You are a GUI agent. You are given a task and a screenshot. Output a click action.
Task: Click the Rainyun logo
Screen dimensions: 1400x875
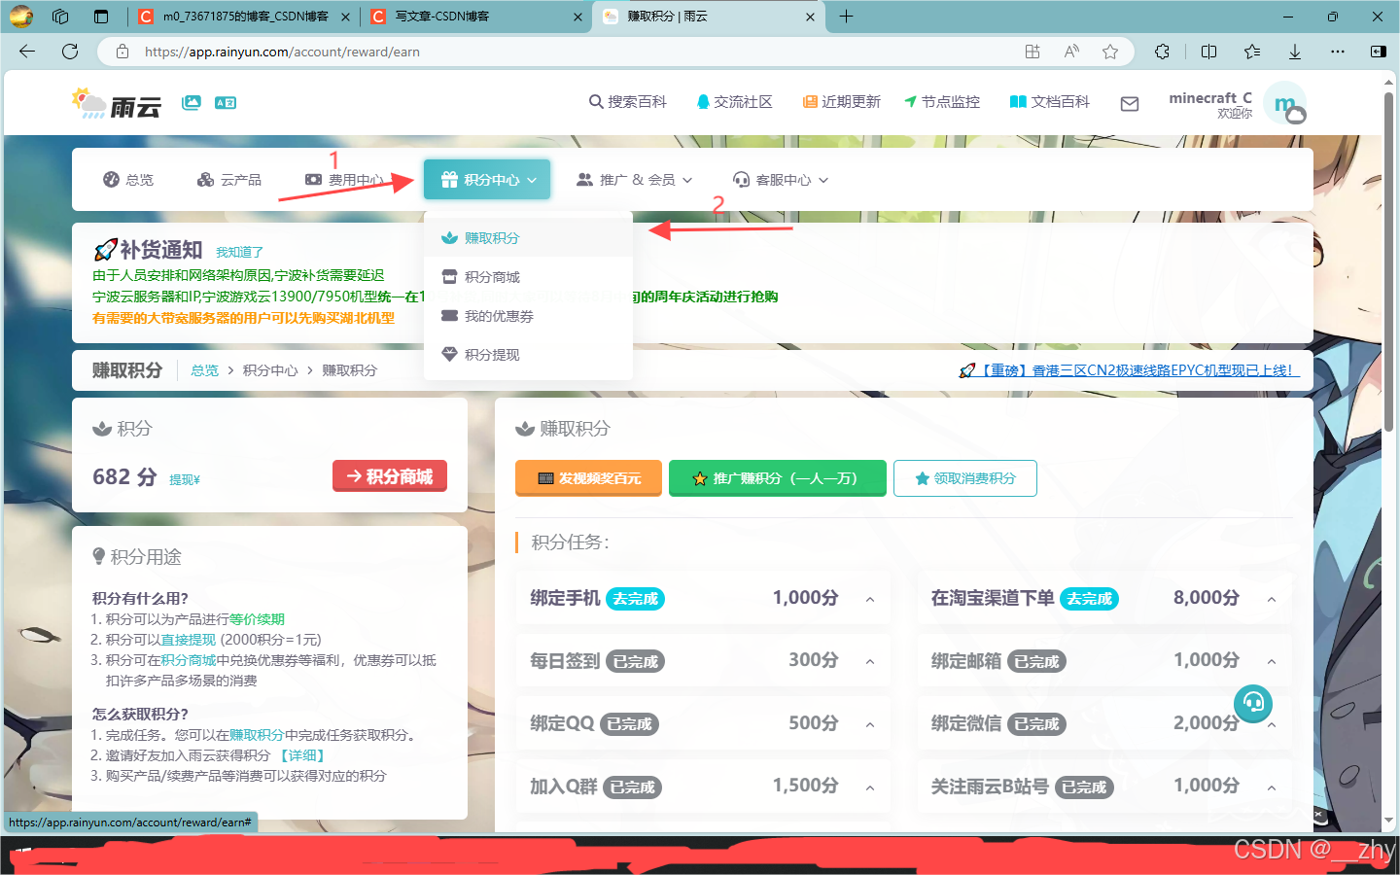116,103
